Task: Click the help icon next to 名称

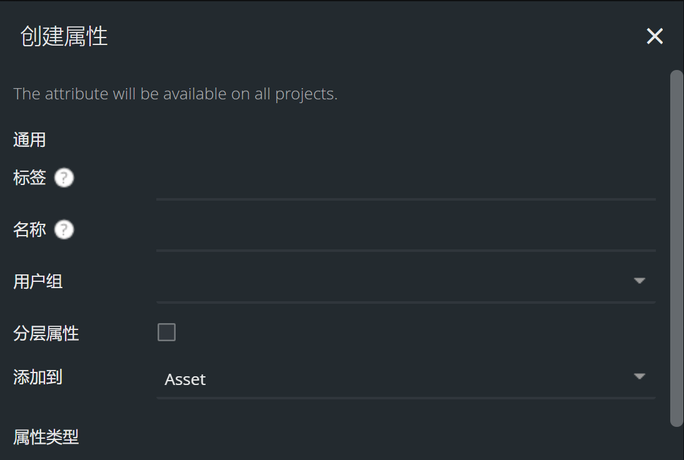Action: click(x=64, y=230)
